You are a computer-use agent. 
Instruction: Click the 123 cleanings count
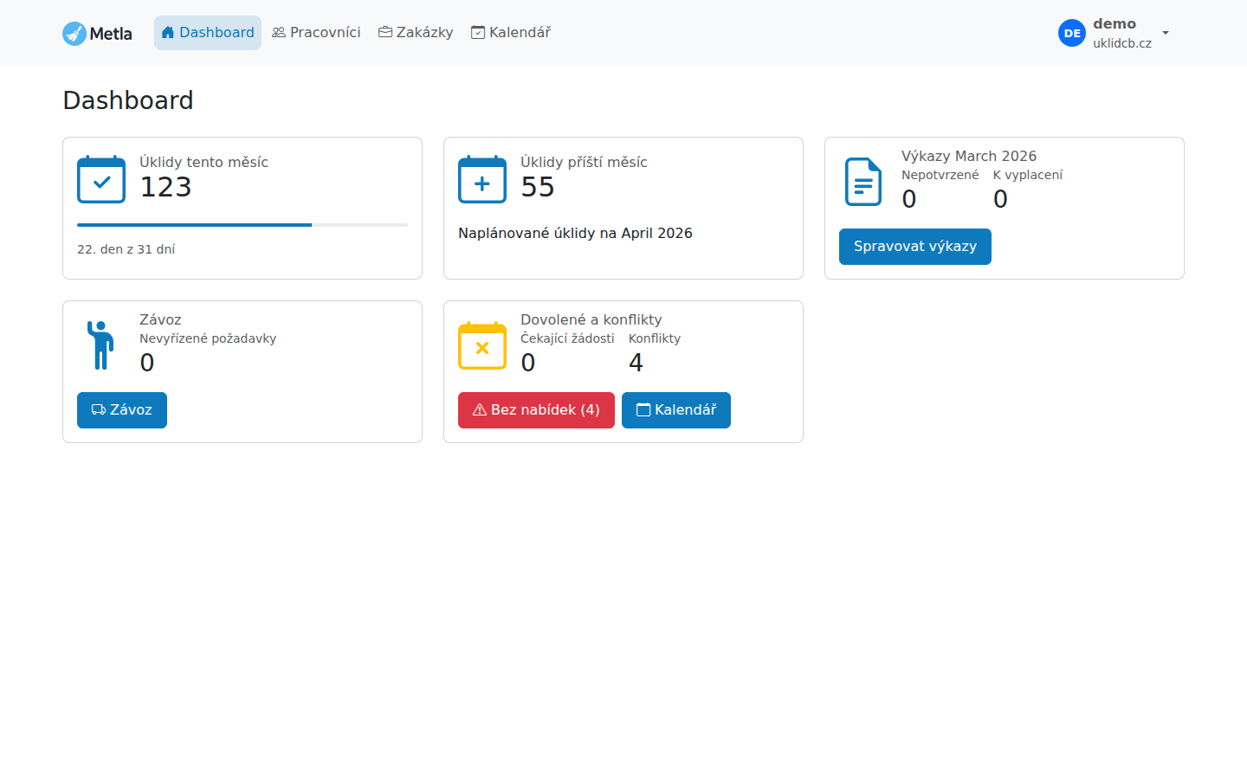coord(165,187)
